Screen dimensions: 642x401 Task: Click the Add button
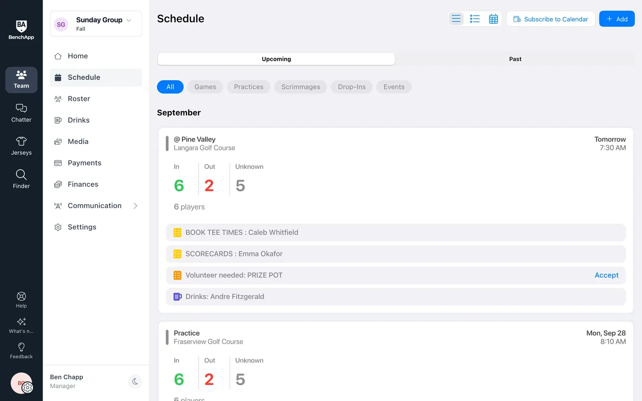[617, 19]
